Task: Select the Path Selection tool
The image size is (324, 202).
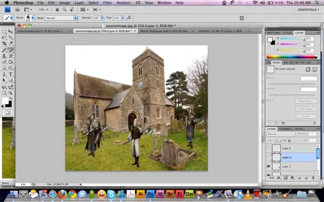Action: coord(4,80)
